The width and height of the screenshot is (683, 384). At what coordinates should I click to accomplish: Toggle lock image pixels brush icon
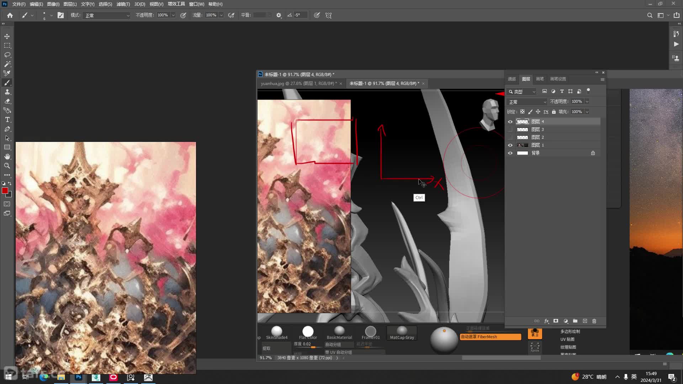[530, 112]
